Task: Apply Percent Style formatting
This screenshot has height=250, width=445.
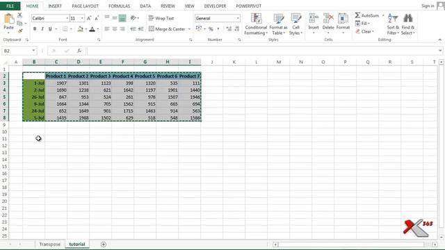Action: coord(211,29)
